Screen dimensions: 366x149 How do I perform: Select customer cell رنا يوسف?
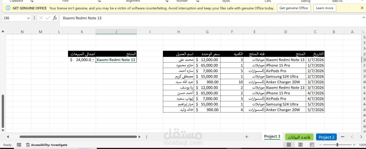pos(179,88)
